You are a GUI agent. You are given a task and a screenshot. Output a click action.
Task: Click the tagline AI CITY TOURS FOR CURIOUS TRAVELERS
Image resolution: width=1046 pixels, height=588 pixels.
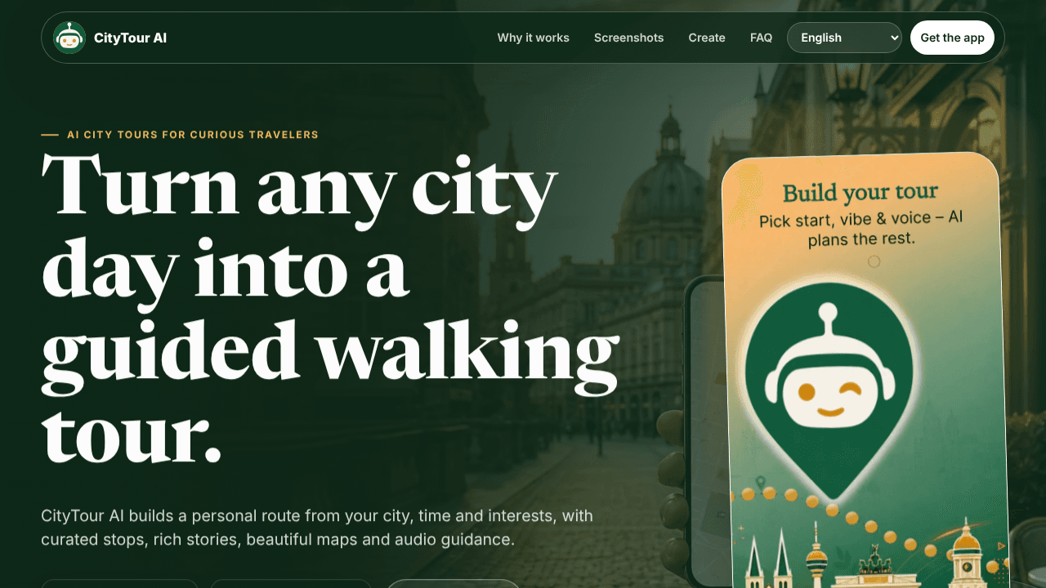coord(193,135)
